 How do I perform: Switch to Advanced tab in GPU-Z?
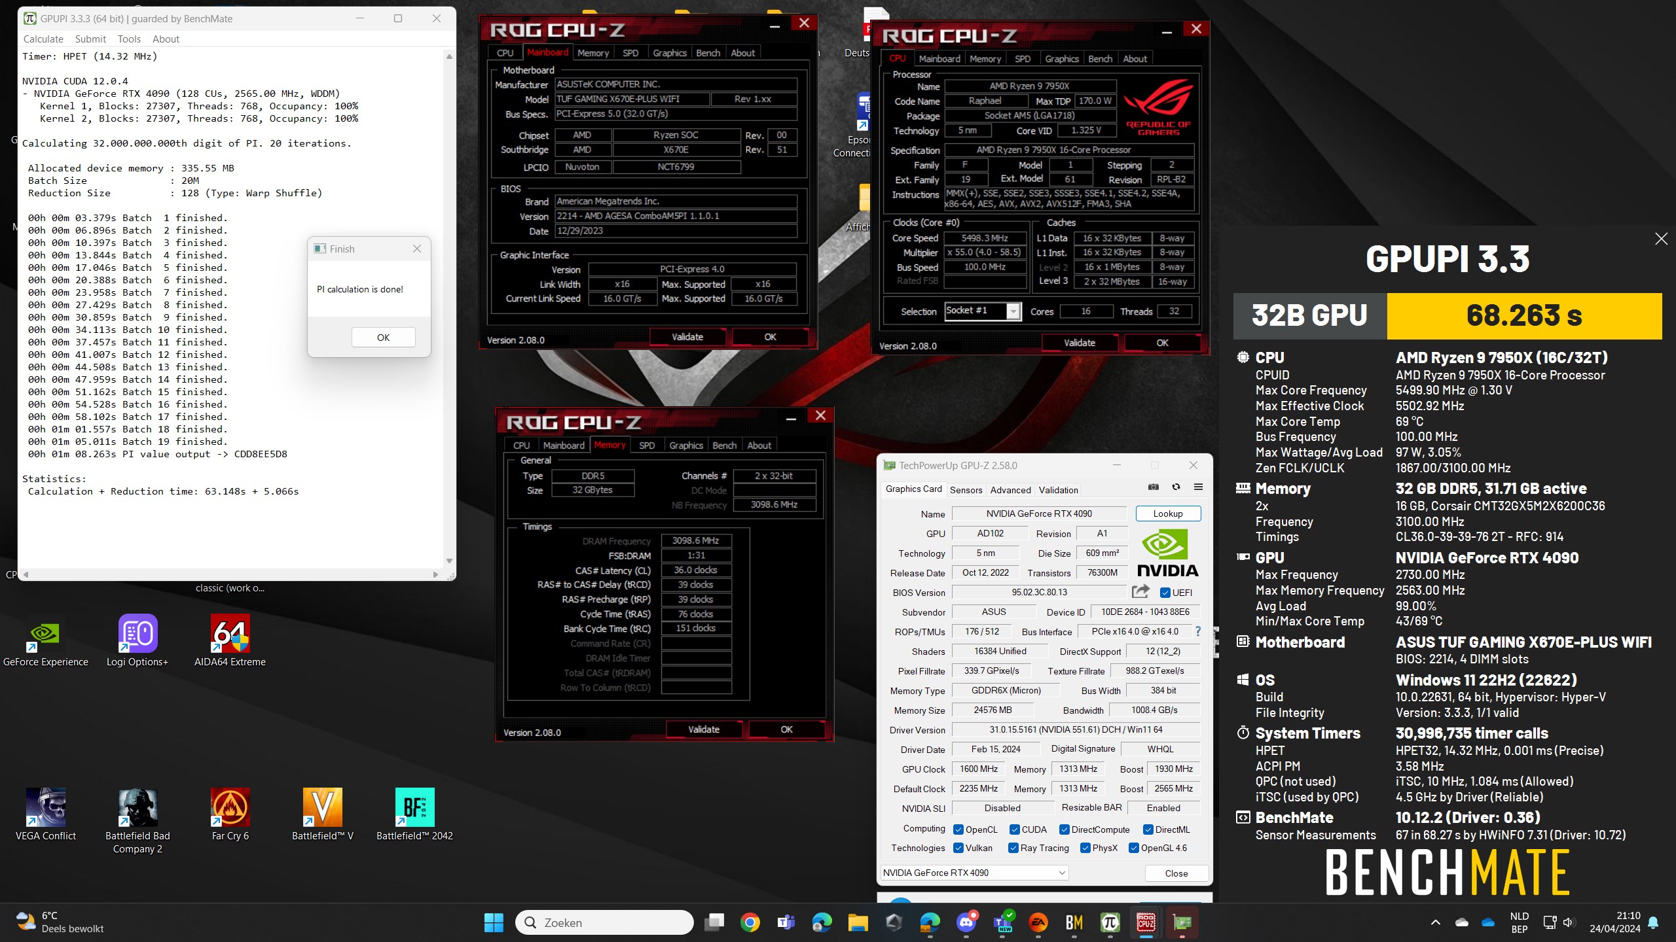point(1010,490)
